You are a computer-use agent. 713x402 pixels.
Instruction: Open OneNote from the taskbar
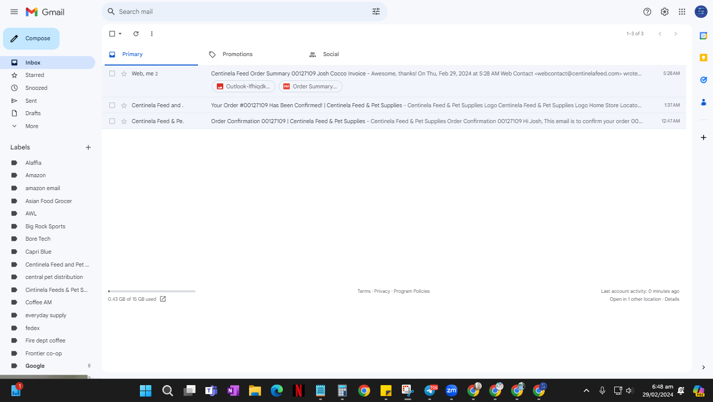pyautogui.click(x=233, y=391)
